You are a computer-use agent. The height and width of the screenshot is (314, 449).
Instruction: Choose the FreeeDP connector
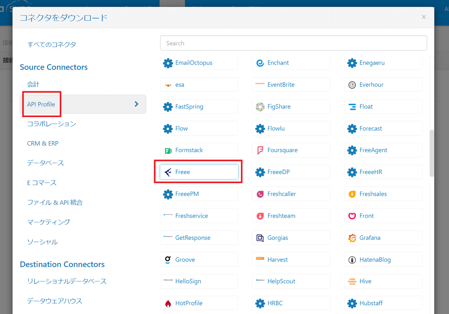(x=291, y=172)
